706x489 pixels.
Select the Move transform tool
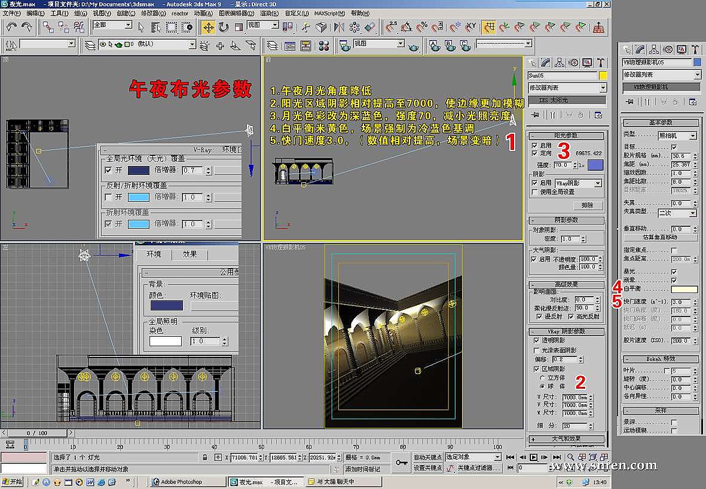click(x=208, y=27)
